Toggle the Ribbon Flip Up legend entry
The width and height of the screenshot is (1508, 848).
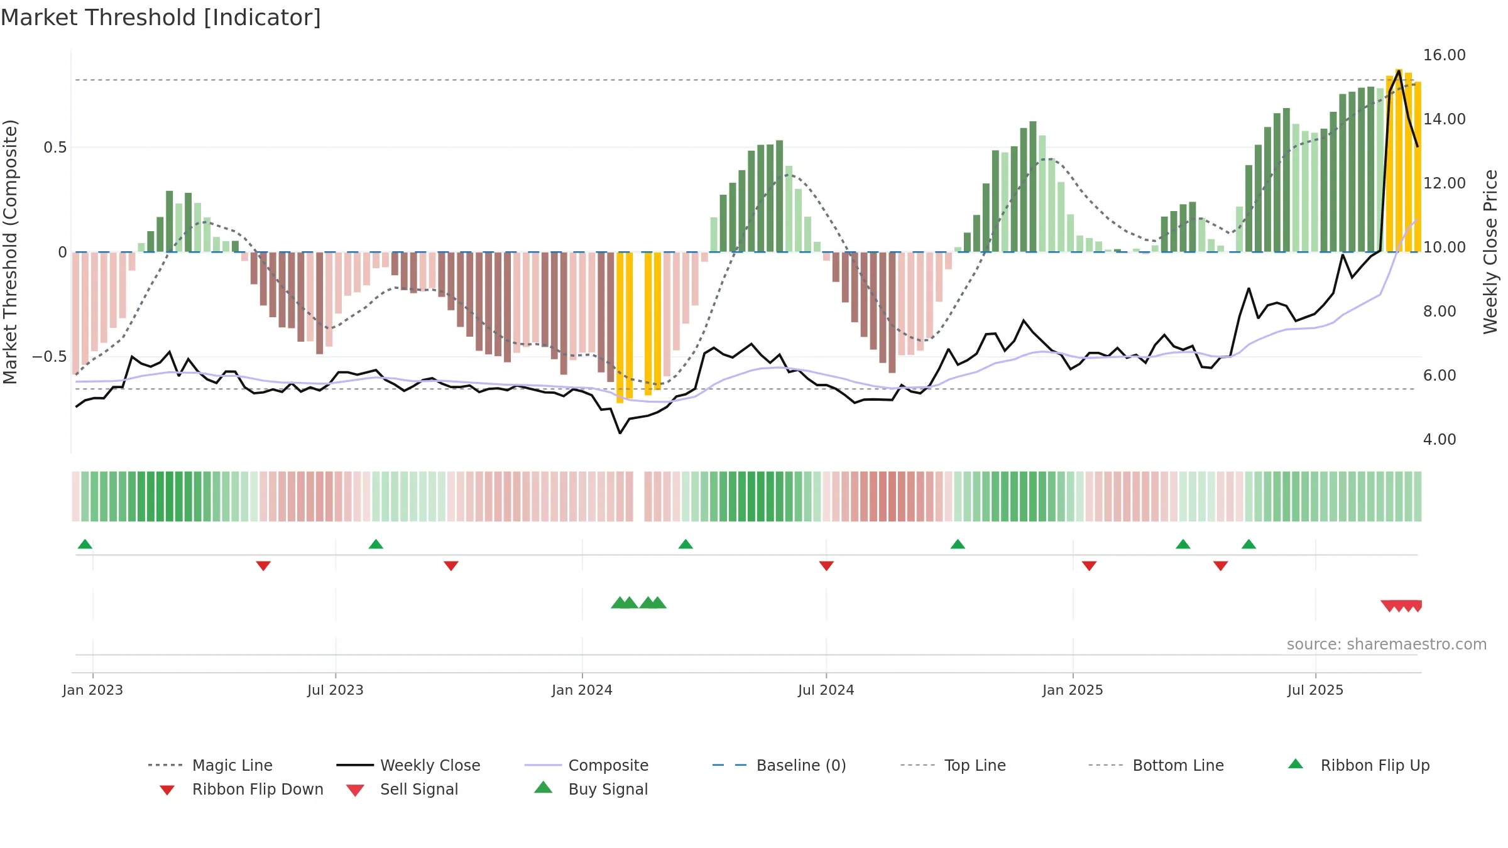[1358, 765]
